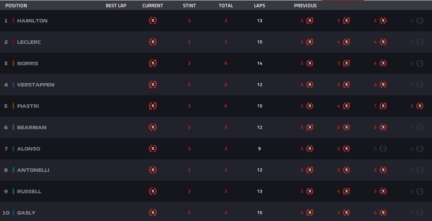Screen dimensions: 432x221
Task: Click the blue team color bar beside Verstappen
Action: point(13,85)
